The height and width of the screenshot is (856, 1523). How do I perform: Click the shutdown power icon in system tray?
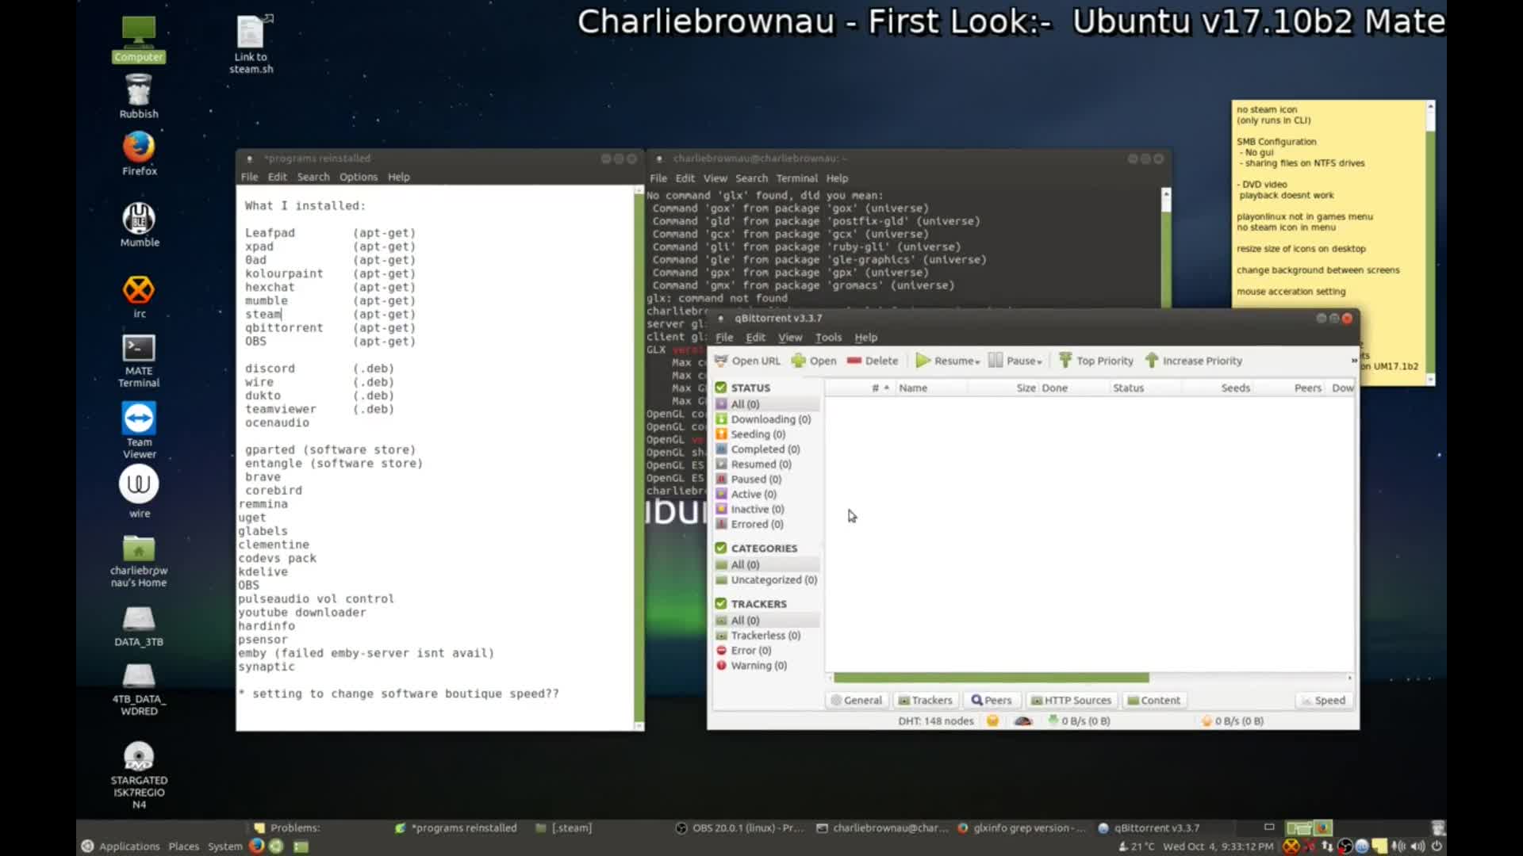pyautogui.click(x=1436, y=846)
